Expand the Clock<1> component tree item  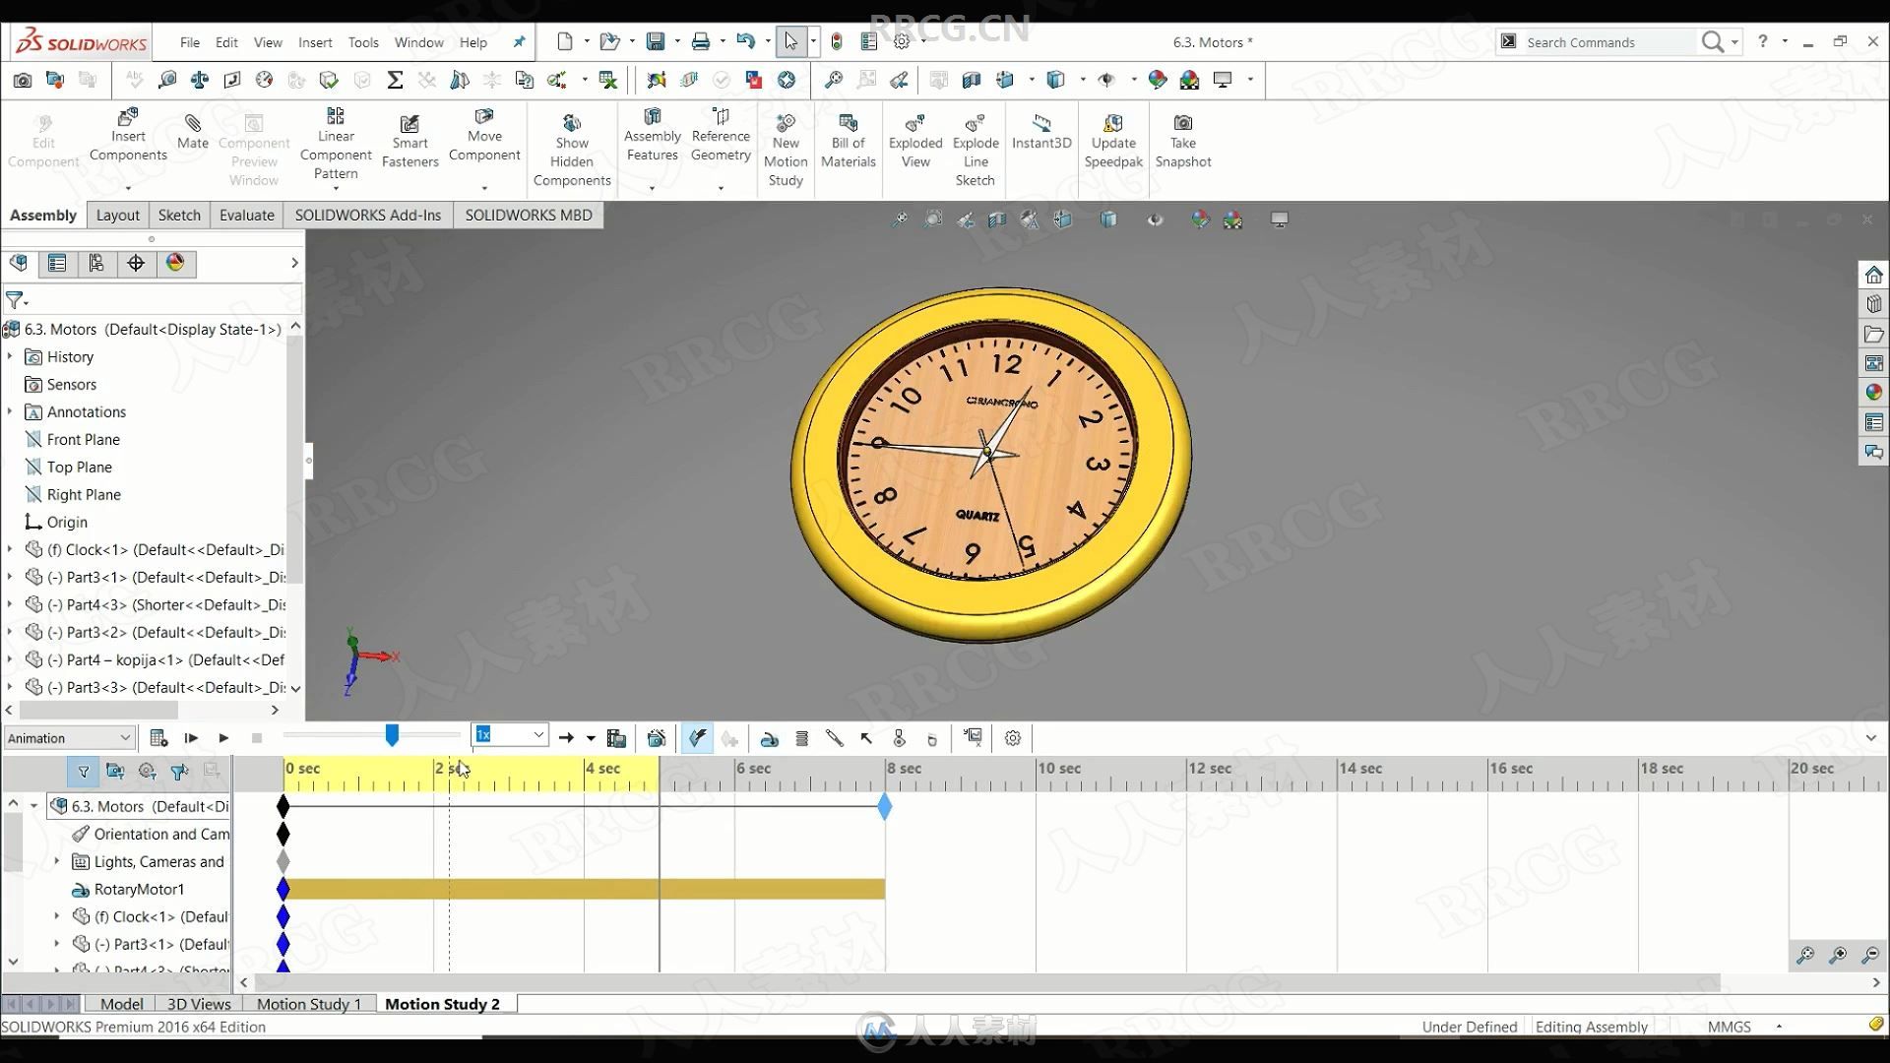pos(11,547)
